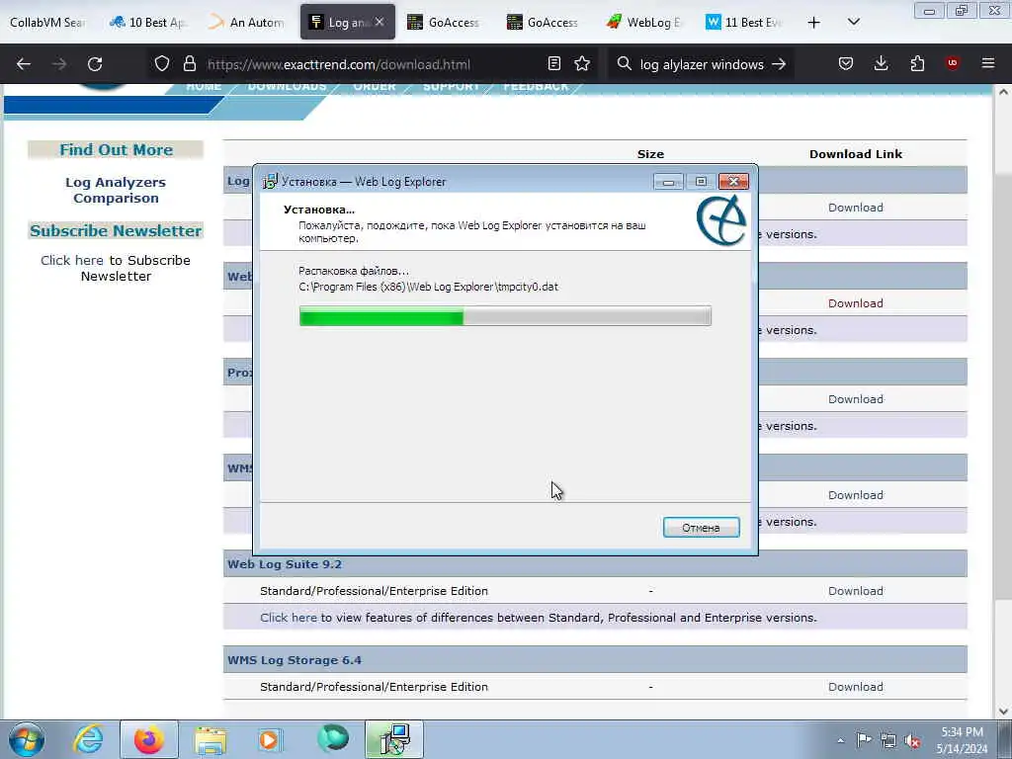This screenshot has width=1012, height=759.
Task: Open Windows Media Player taskbar icon
Action: pyautogui.click(x=269, y=740)
